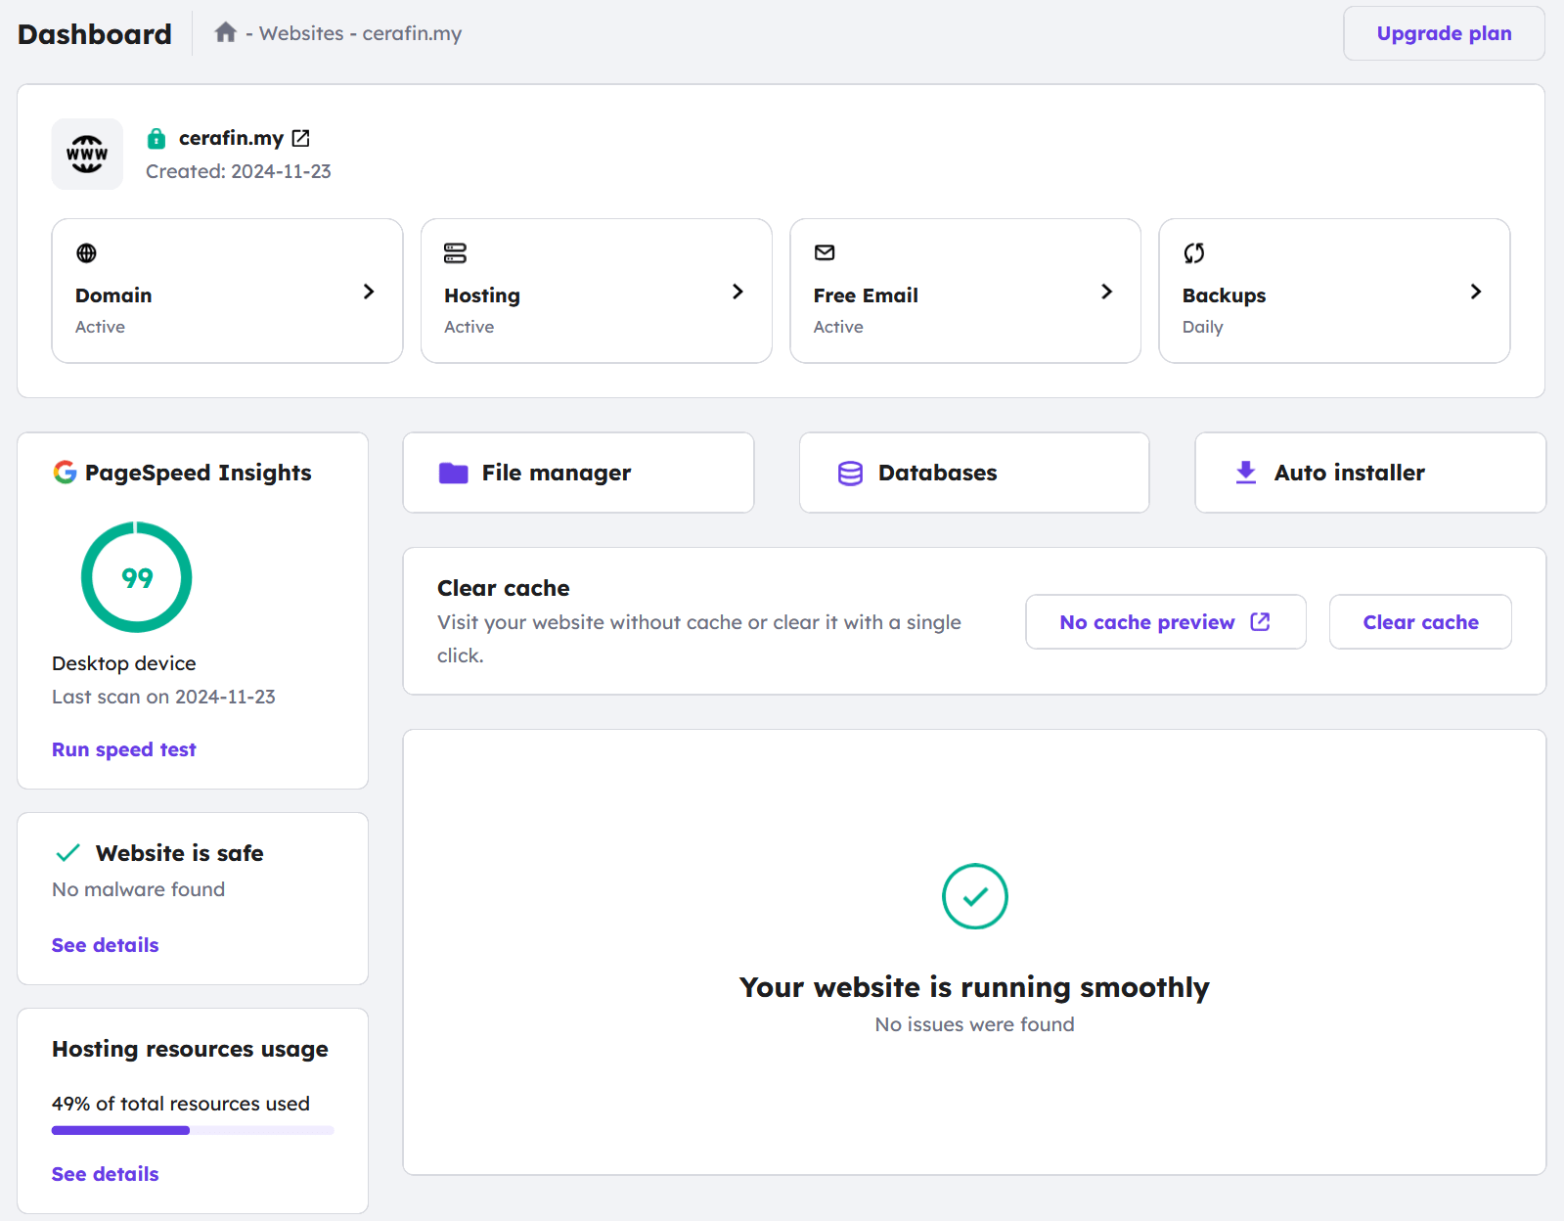Screen dimensions: 1564x1221
Task: Click the resources usage progress bar
Action: 193,1130
